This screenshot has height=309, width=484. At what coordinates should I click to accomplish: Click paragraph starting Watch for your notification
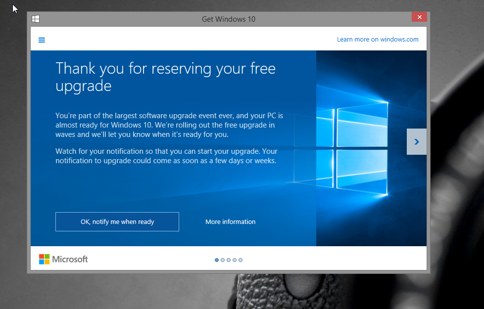click(166, 156)
